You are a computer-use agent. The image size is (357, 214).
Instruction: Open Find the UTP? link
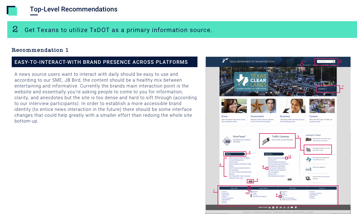pyautogui.click(x=272, y=160)
